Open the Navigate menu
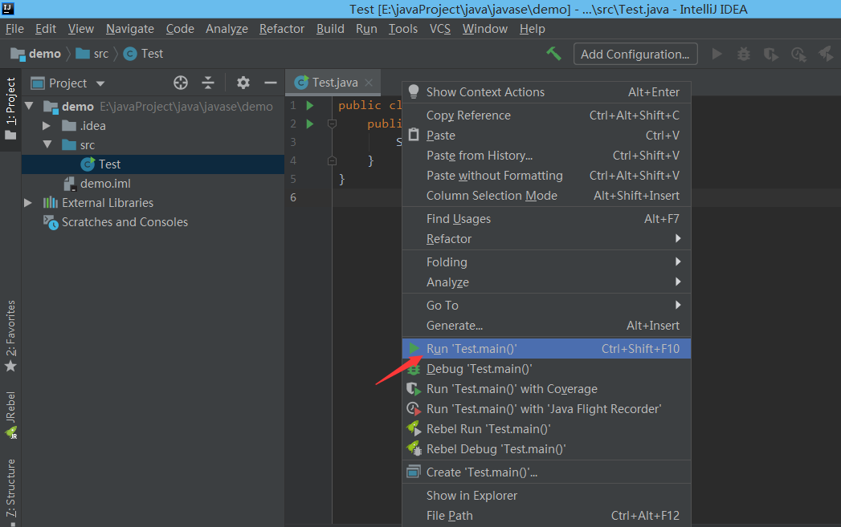Image resolution: width=841 pixels, height=527 pixels. click(x=130, y=29)
